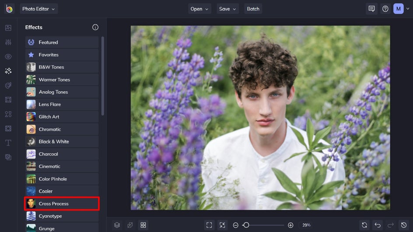Open the Featured effects category
Screen dimensions: 413x232
62,42
